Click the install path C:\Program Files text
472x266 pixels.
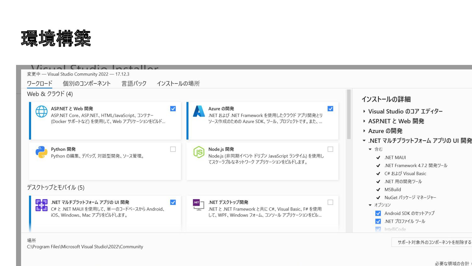[85, 247]
